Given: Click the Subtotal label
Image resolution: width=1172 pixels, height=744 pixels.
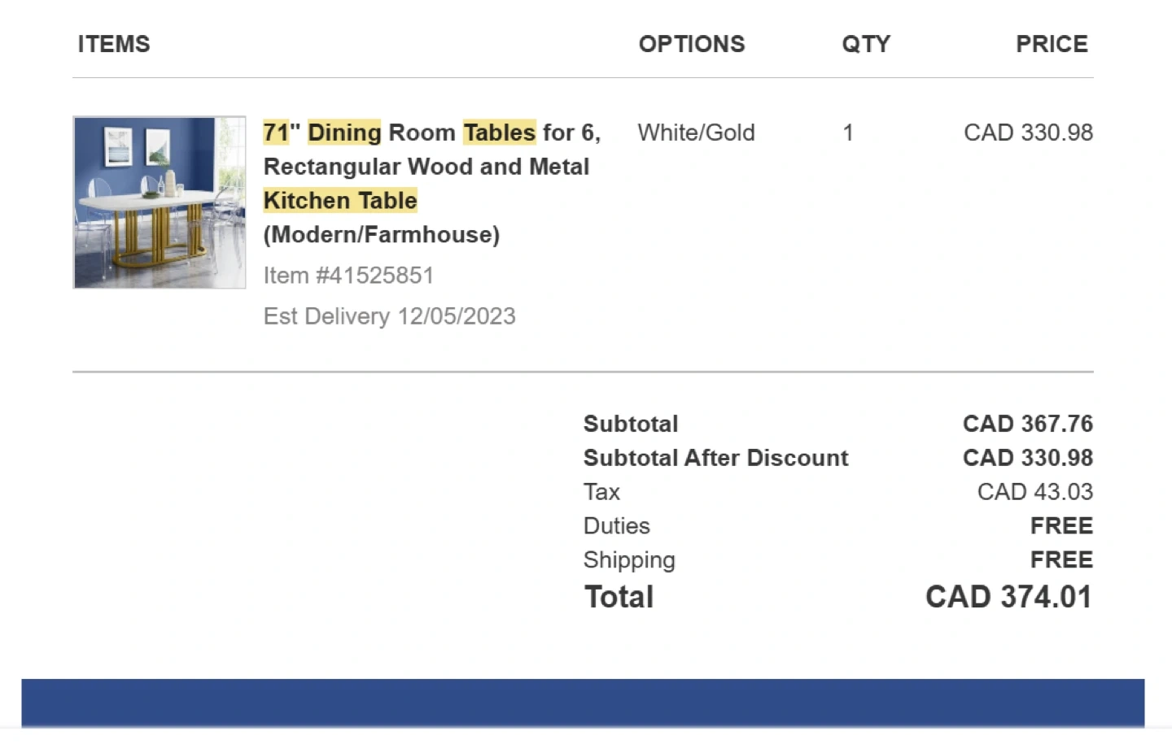Looking at the screenshot, I should [631, 424].
